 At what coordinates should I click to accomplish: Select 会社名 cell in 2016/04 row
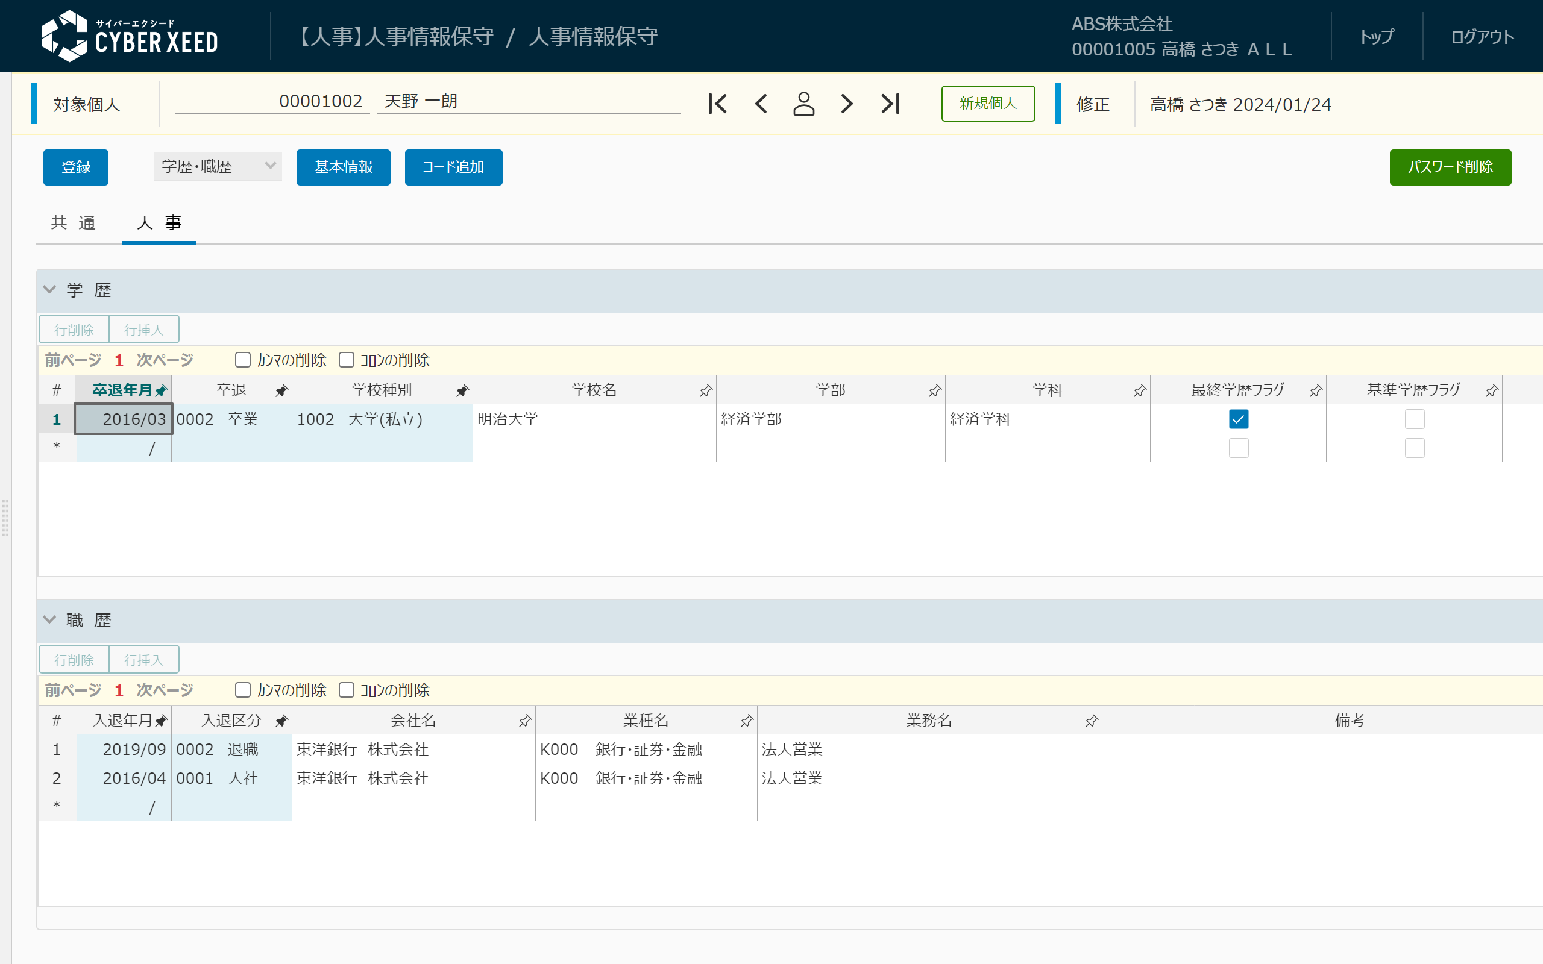pos(413,778)
